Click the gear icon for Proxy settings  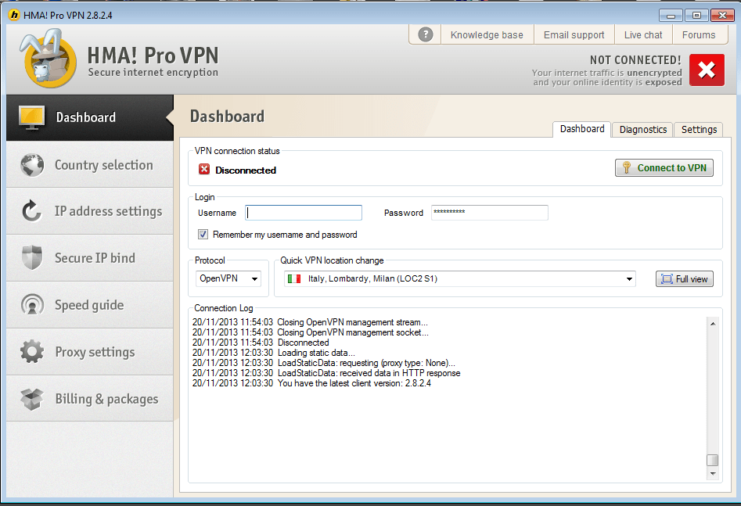click(x=32, y=351)
